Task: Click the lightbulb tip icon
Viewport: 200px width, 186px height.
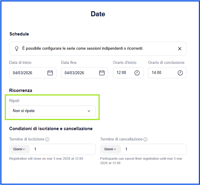Action: tap(17, 48)
